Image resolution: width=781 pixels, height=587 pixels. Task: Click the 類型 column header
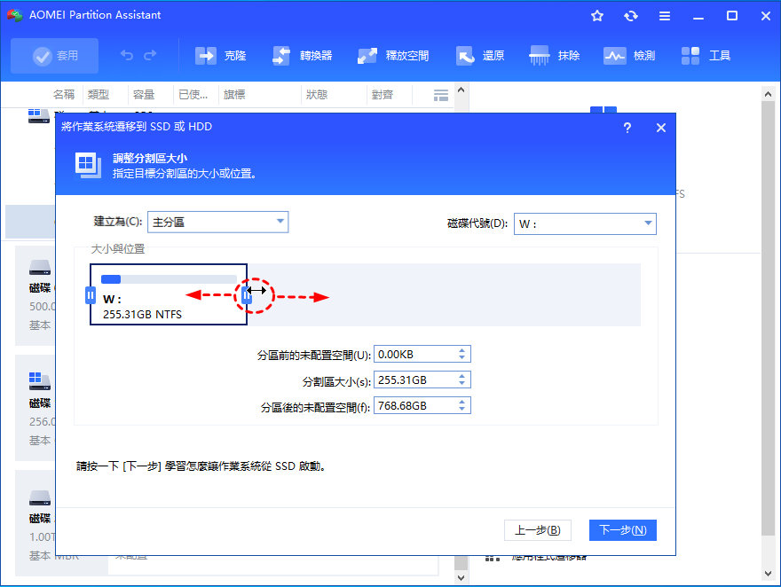point(99,95)
